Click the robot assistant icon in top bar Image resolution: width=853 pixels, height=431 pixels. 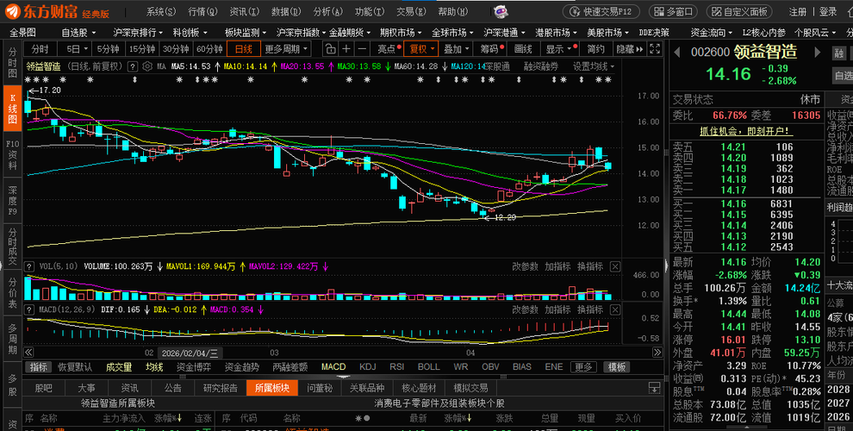click(501, 11)
